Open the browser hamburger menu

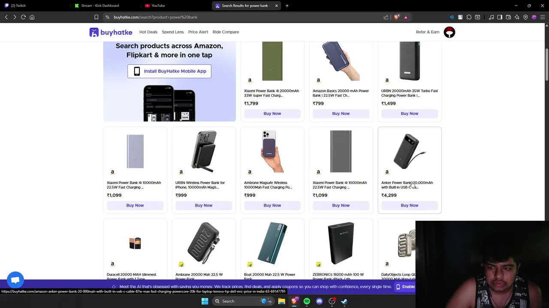tap(543, 17)
